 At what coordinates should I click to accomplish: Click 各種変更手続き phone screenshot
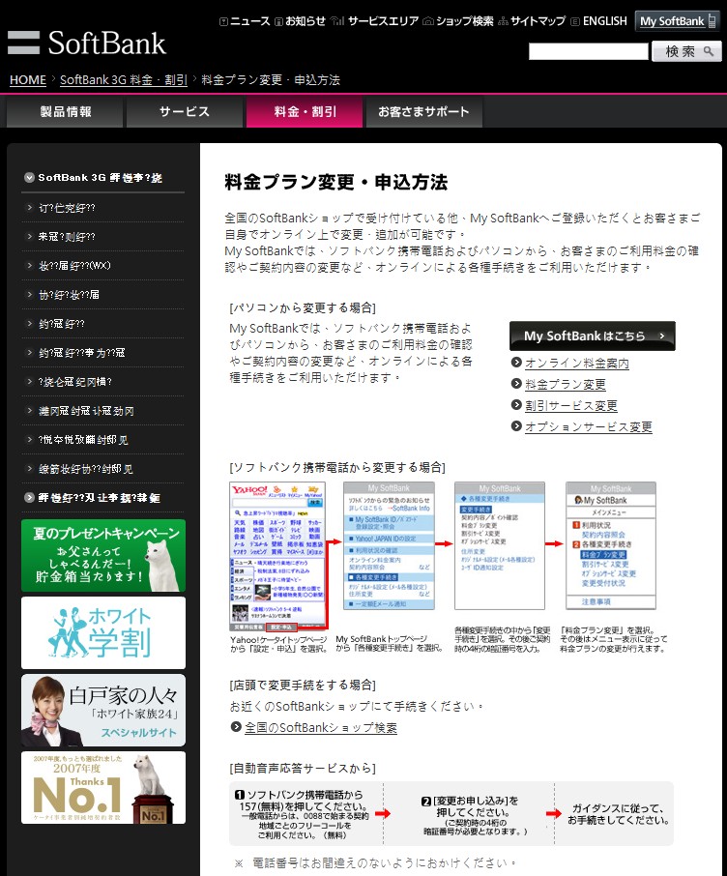coord(500,546)
